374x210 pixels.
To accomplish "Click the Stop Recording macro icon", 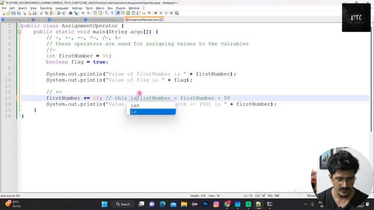I will (x=161, y=13).
